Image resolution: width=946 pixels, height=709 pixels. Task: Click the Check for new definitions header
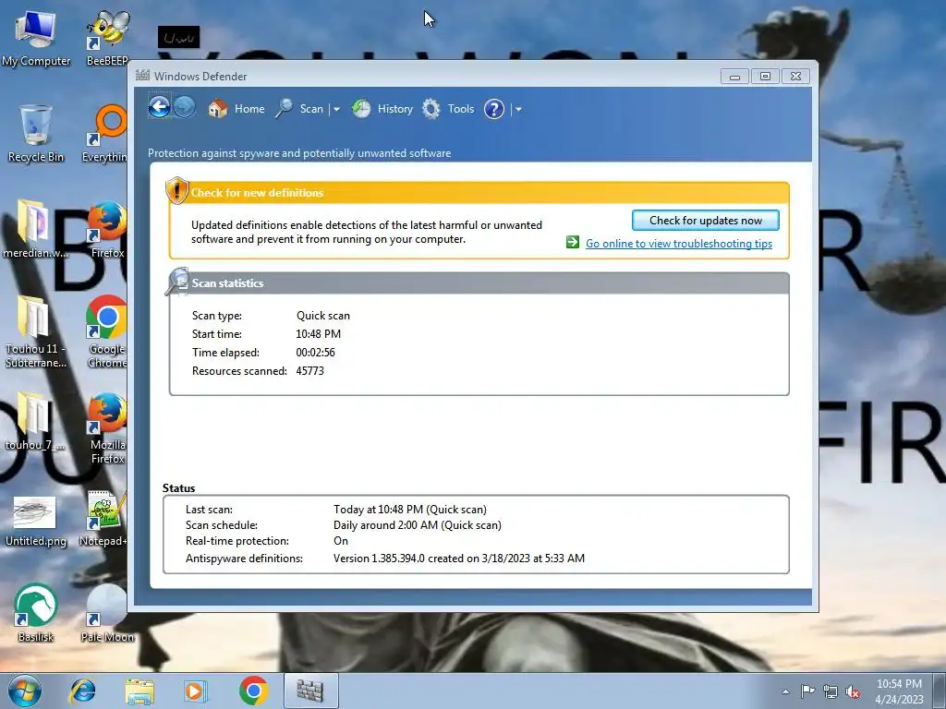point(257,193)
